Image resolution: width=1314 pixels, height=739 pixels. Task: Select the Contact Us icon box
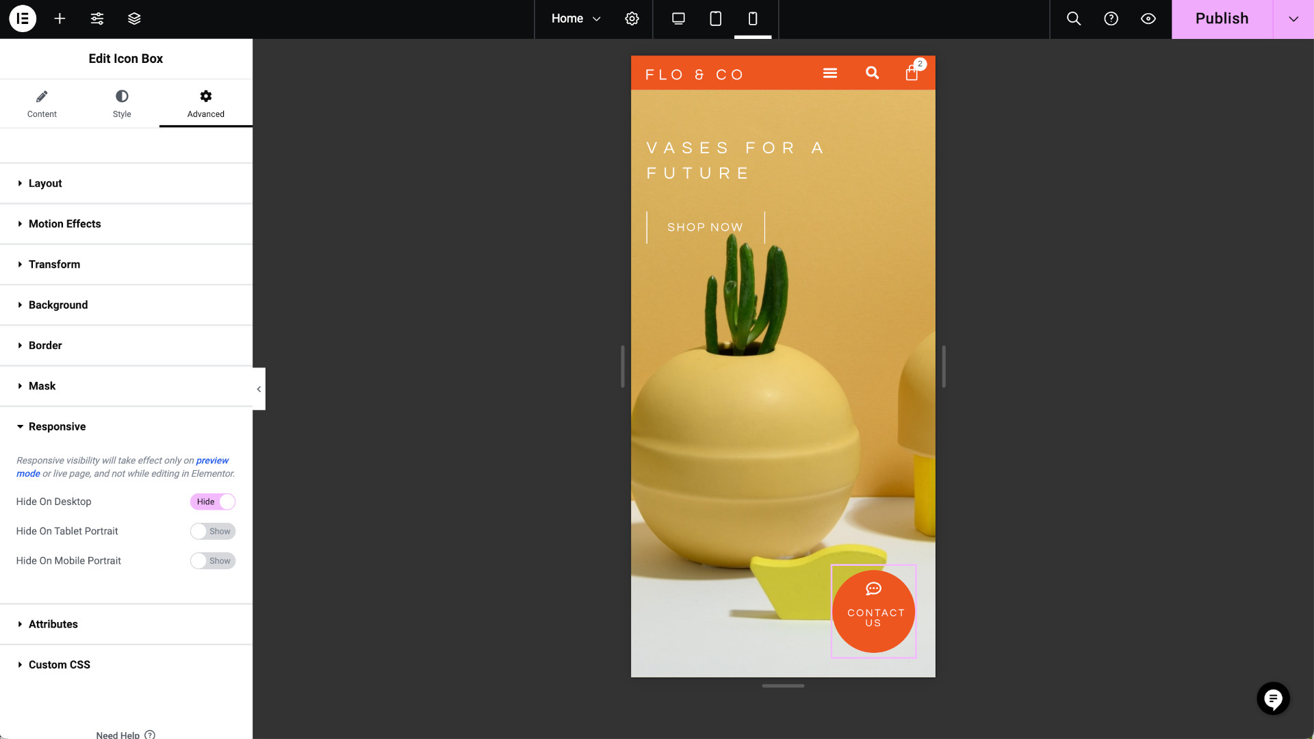coord(873,612)
